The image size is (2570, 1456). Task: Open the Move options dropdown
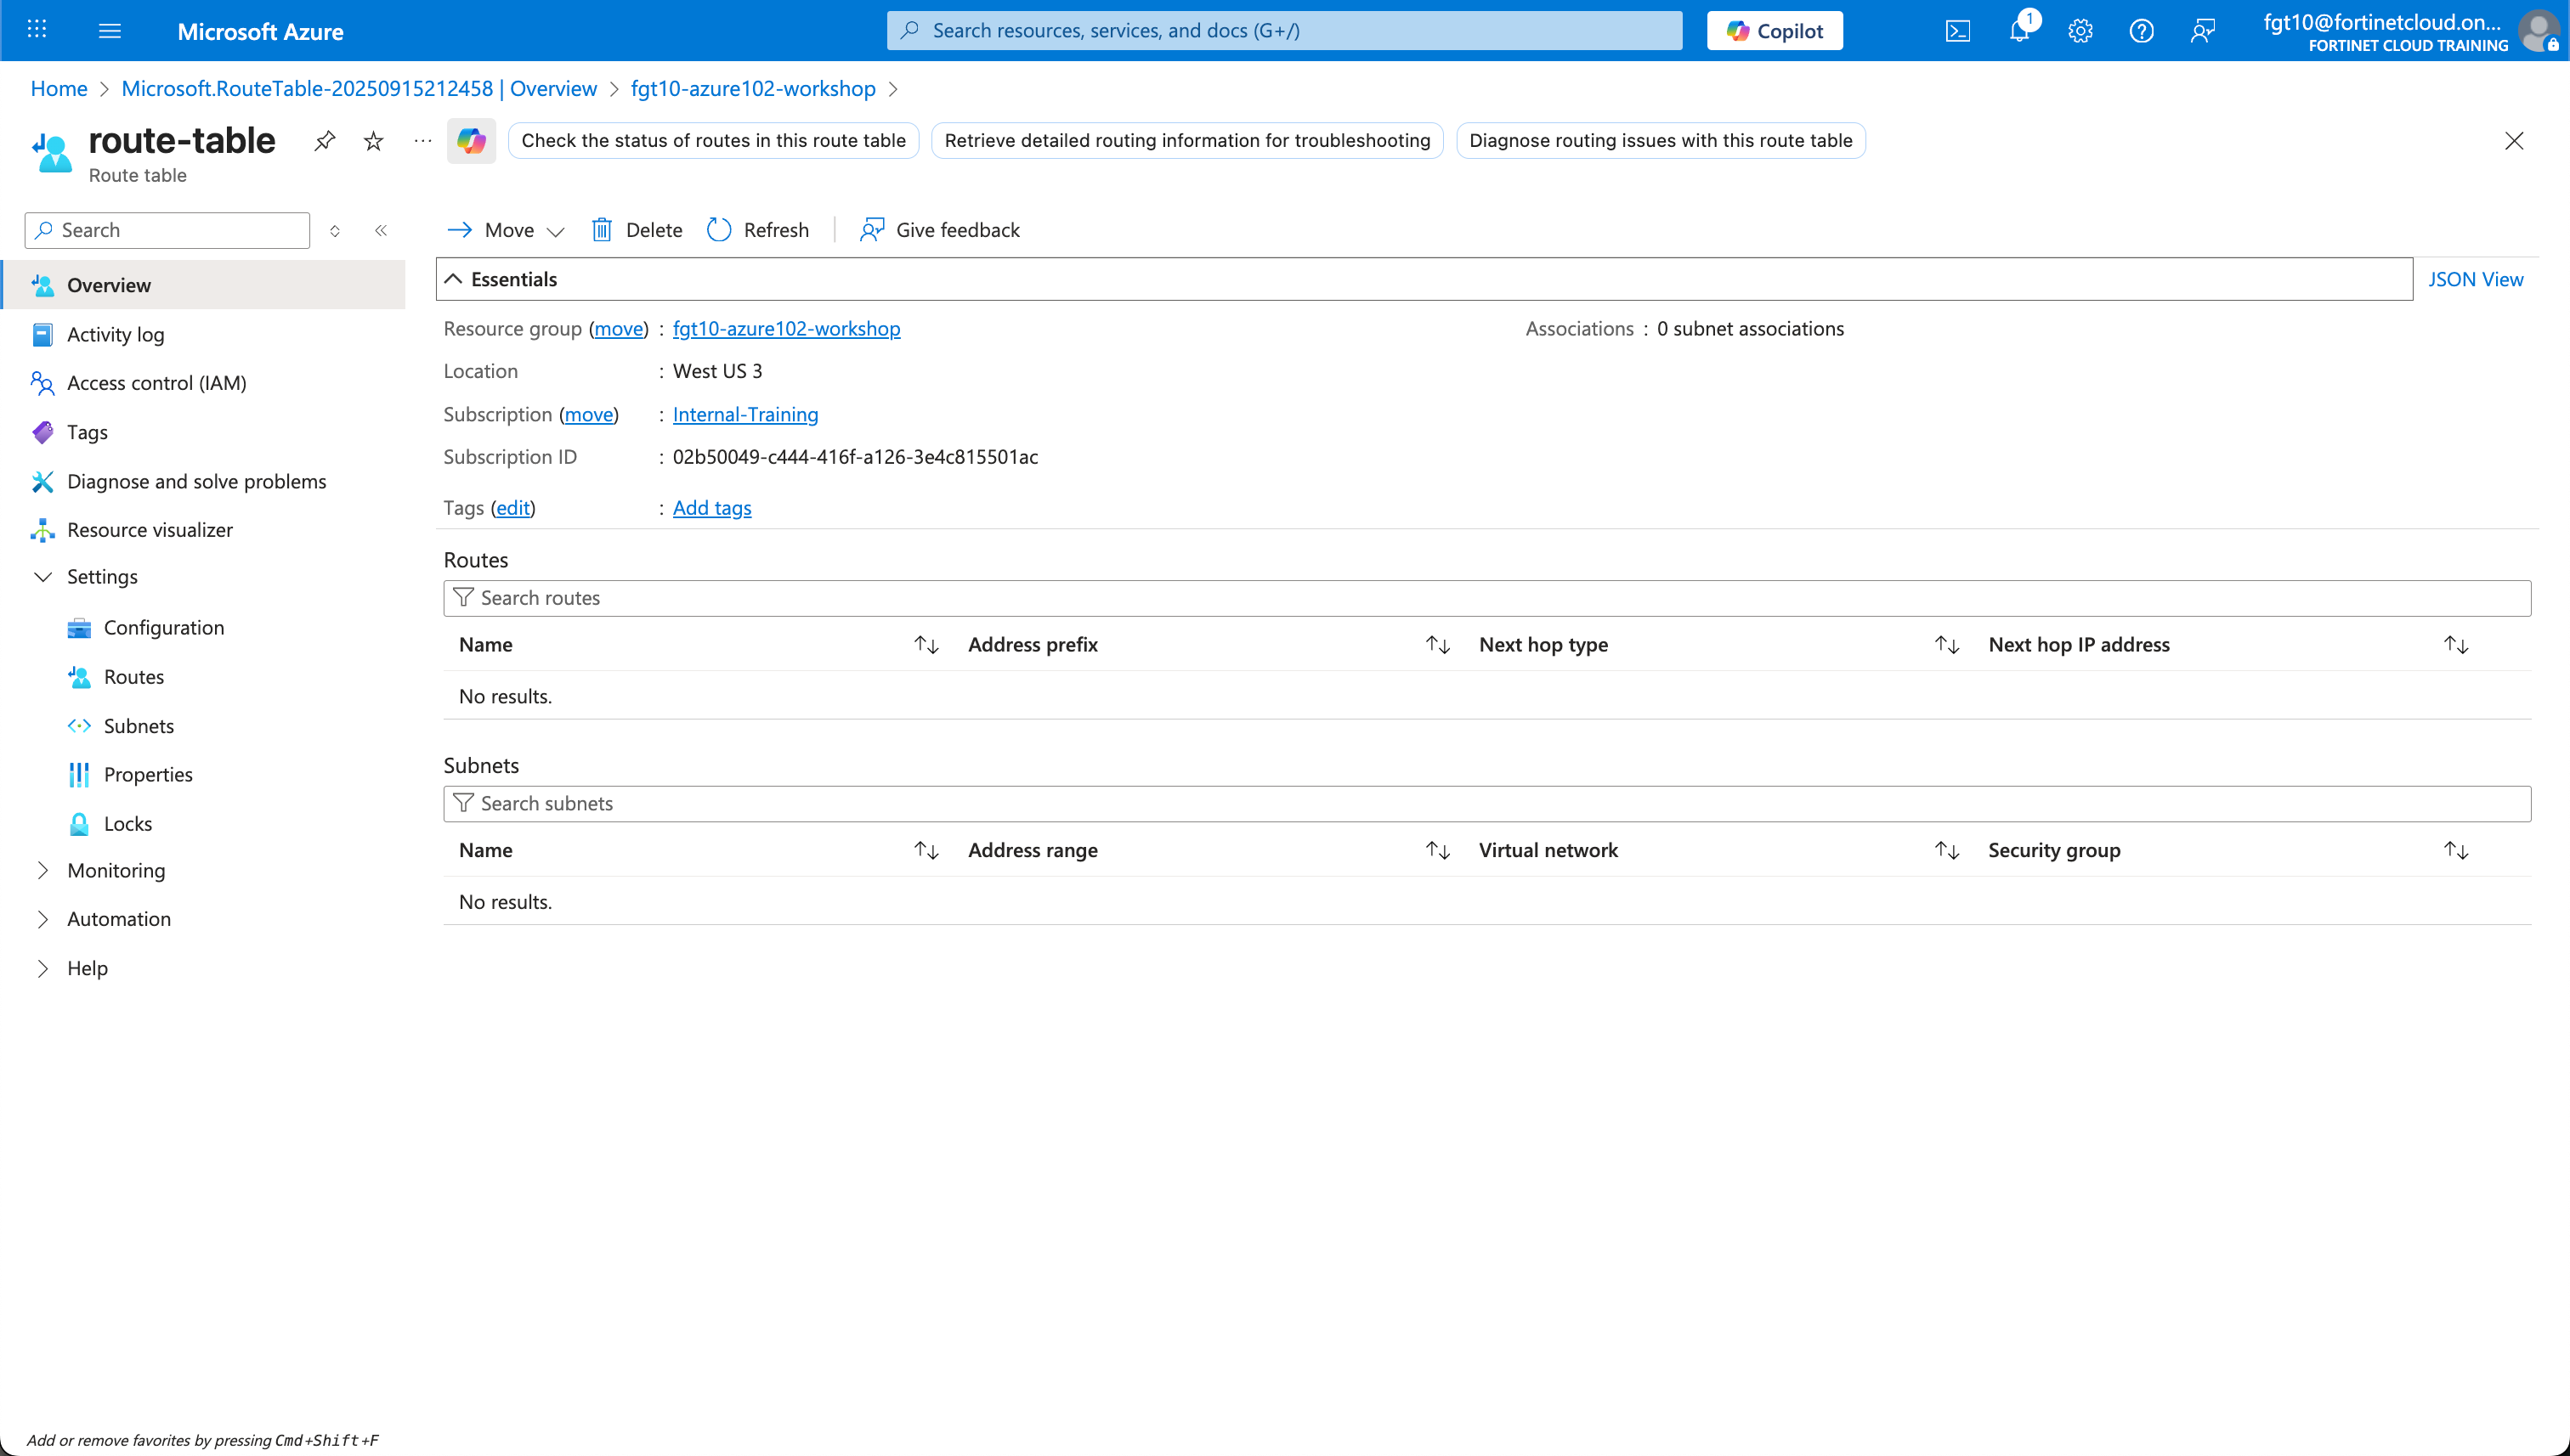[x=556, y=229]
